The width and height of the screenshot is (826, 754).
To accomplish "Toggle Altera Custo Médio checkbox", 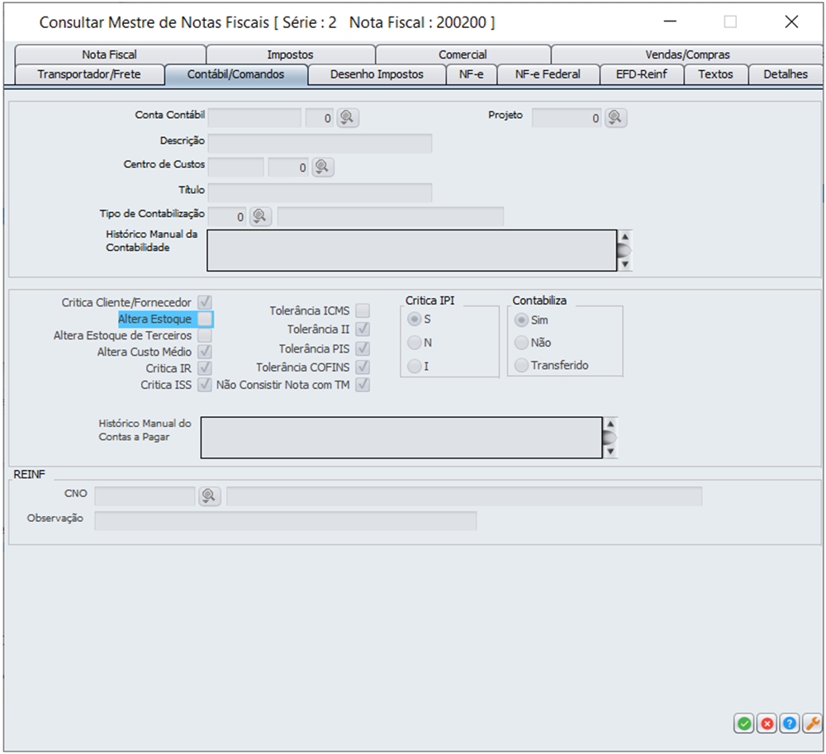I will (x=205, y=352).
